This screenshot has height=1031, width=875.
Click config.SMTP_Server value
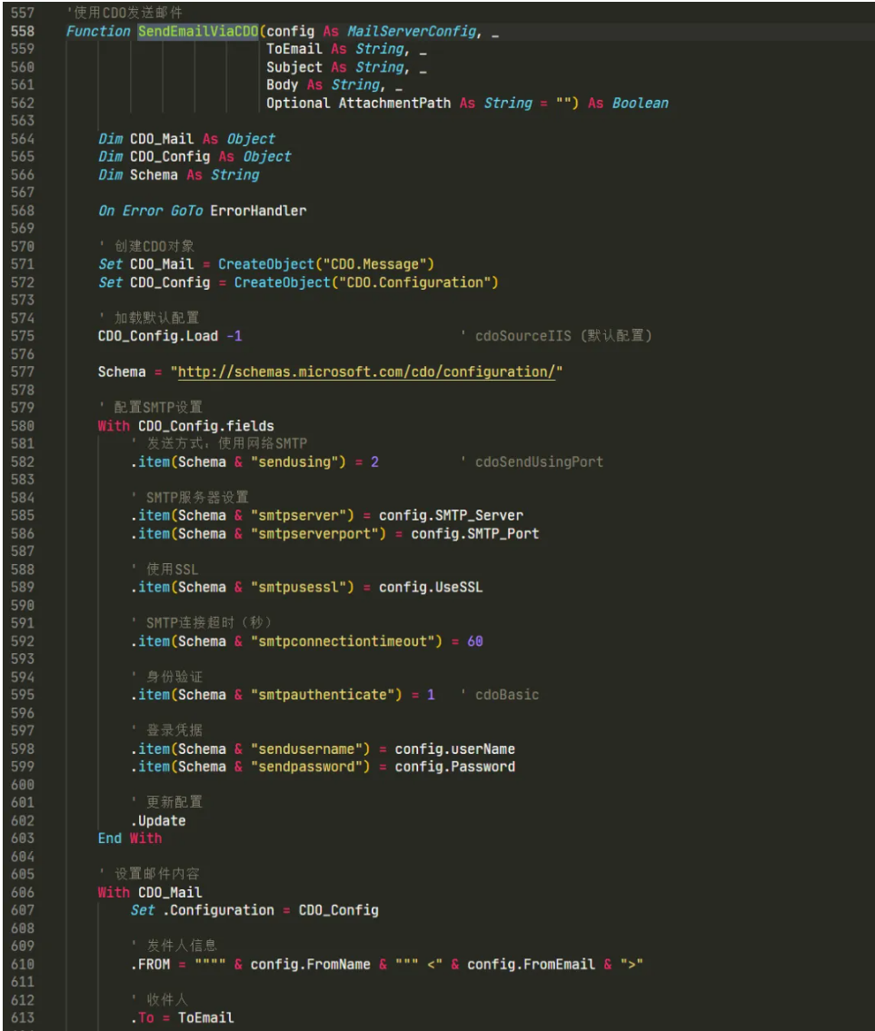tap(452, 516)
